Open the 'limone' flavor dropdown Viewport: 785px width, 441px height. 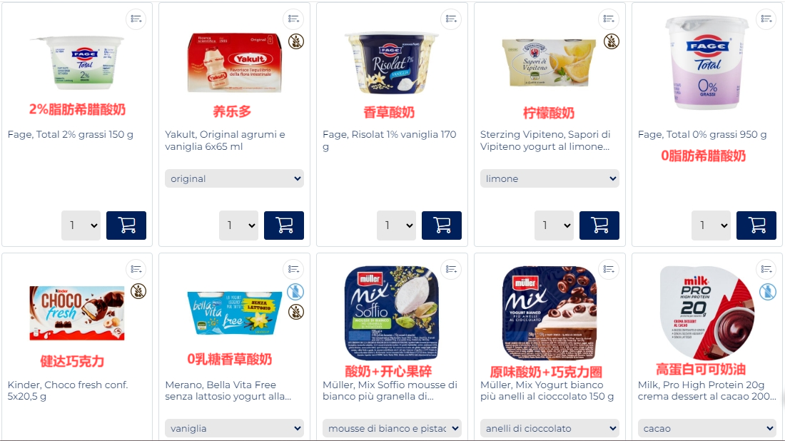(549, 178)
